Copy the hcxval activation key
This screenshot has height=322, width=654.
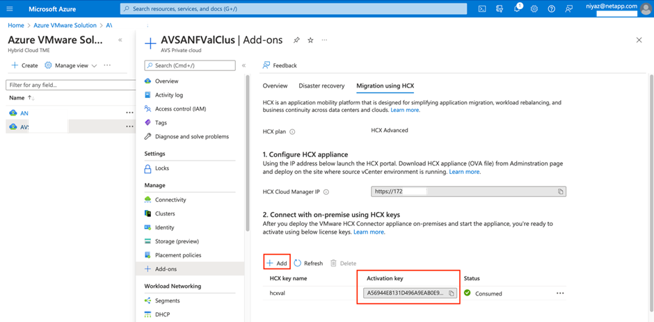click(x=451, y=293)
